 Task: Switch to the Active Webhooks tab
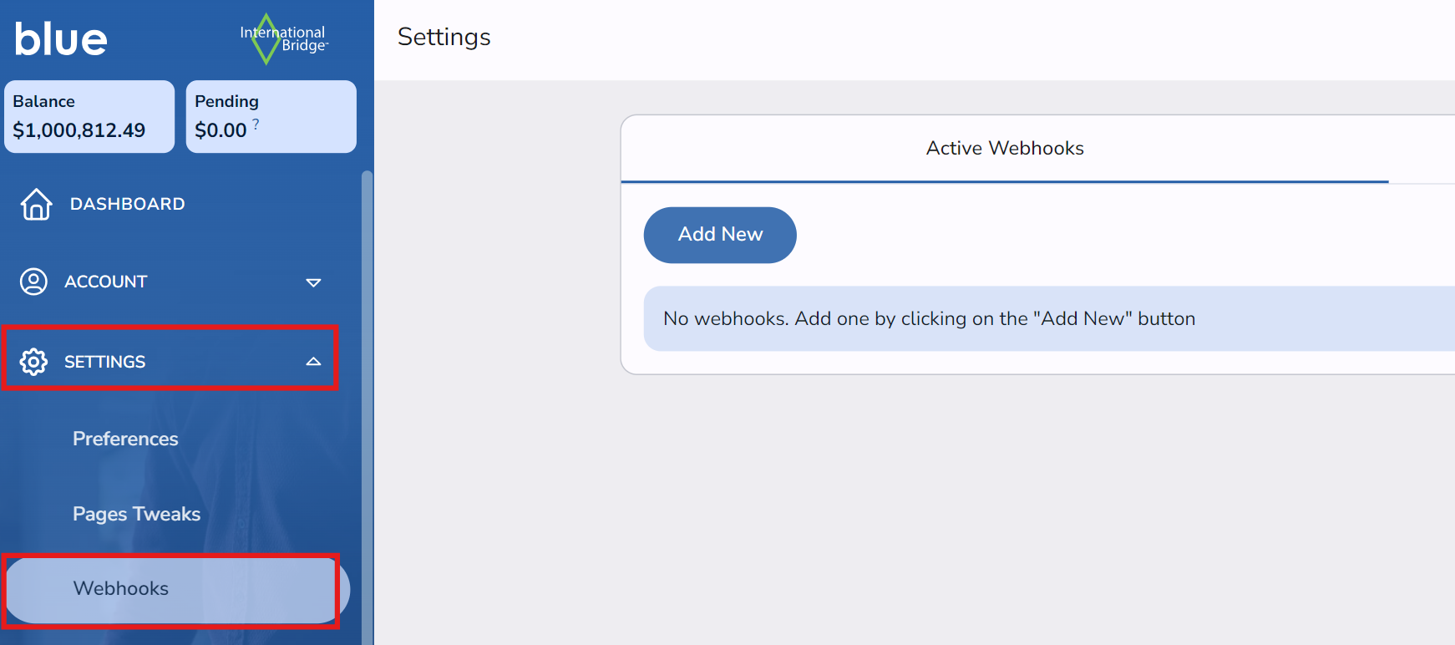tap(1004, 149)
